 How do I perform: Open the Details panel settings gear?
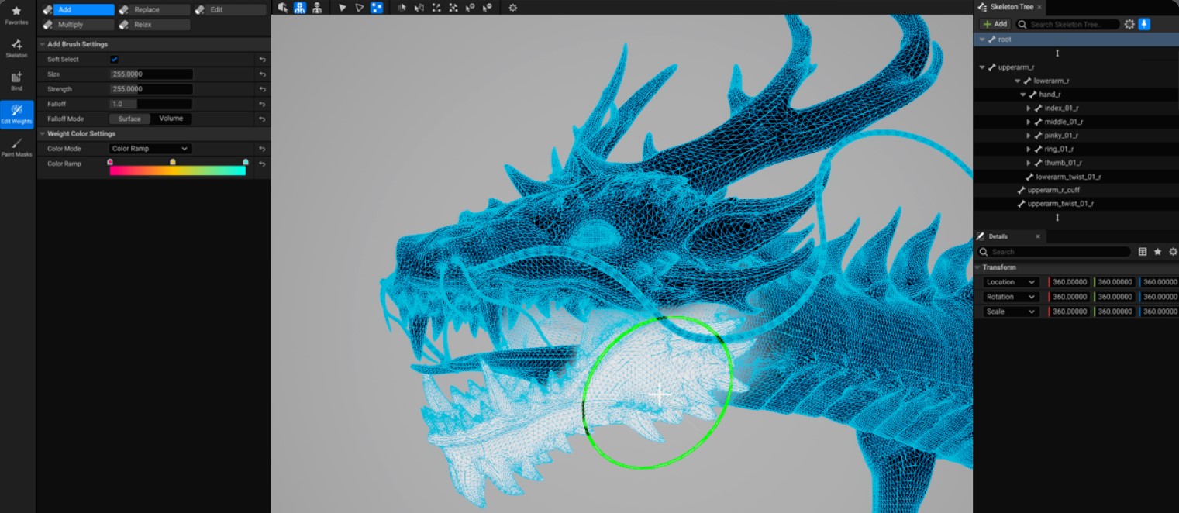[1173, 252]
